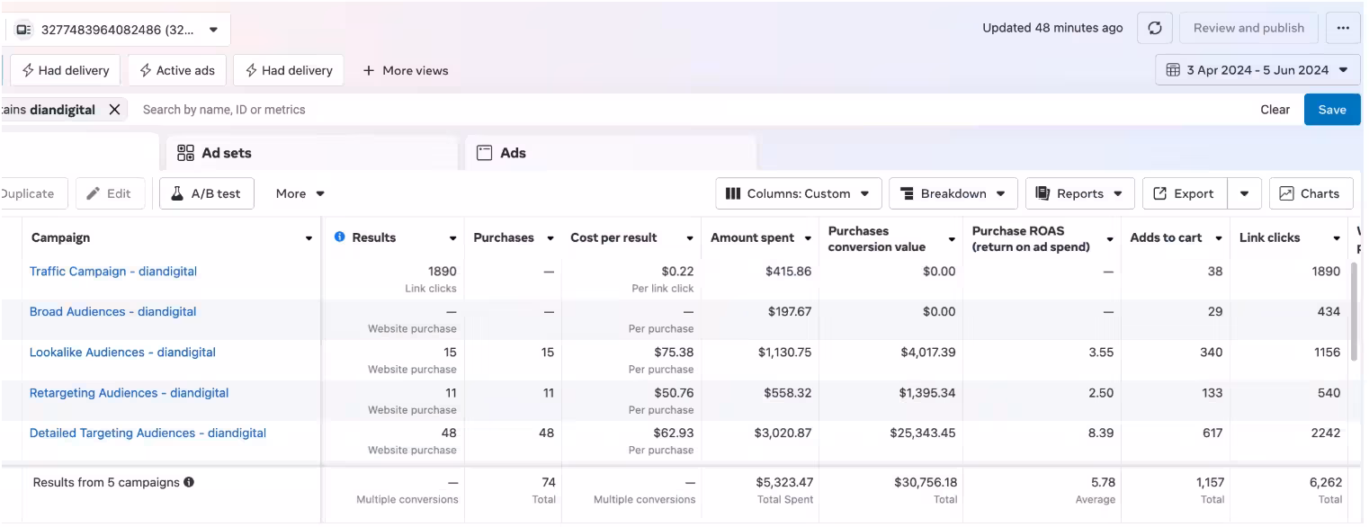Image resolution: width=1369 pixels, height=527 pixels.
Task: Open Campaign column header dropdown arrow
Action: point(309,238)
